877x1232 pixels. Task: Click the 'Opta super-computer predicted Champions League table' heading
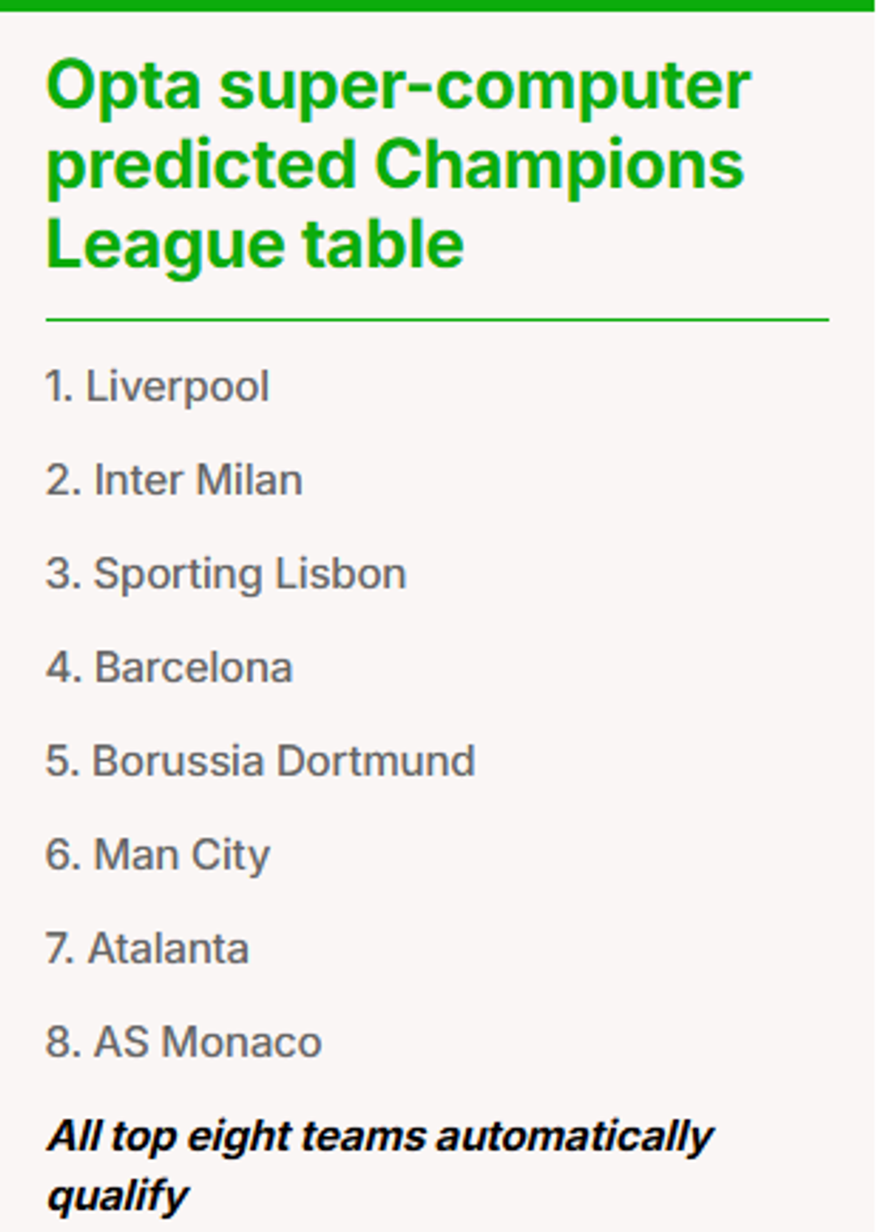[397, 165]
